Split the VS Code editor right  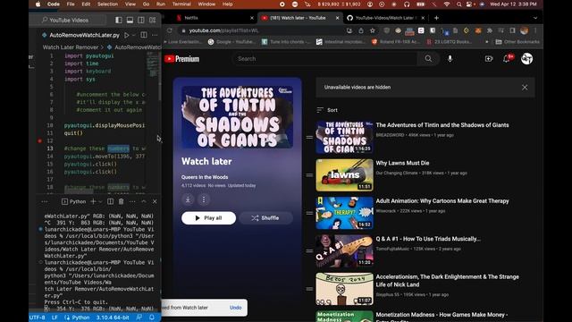[144, 35]
